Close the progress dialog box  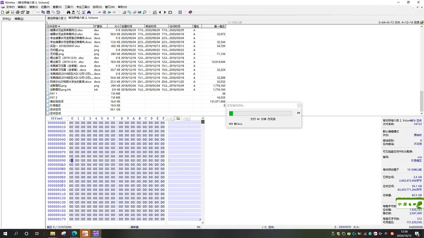299,105
